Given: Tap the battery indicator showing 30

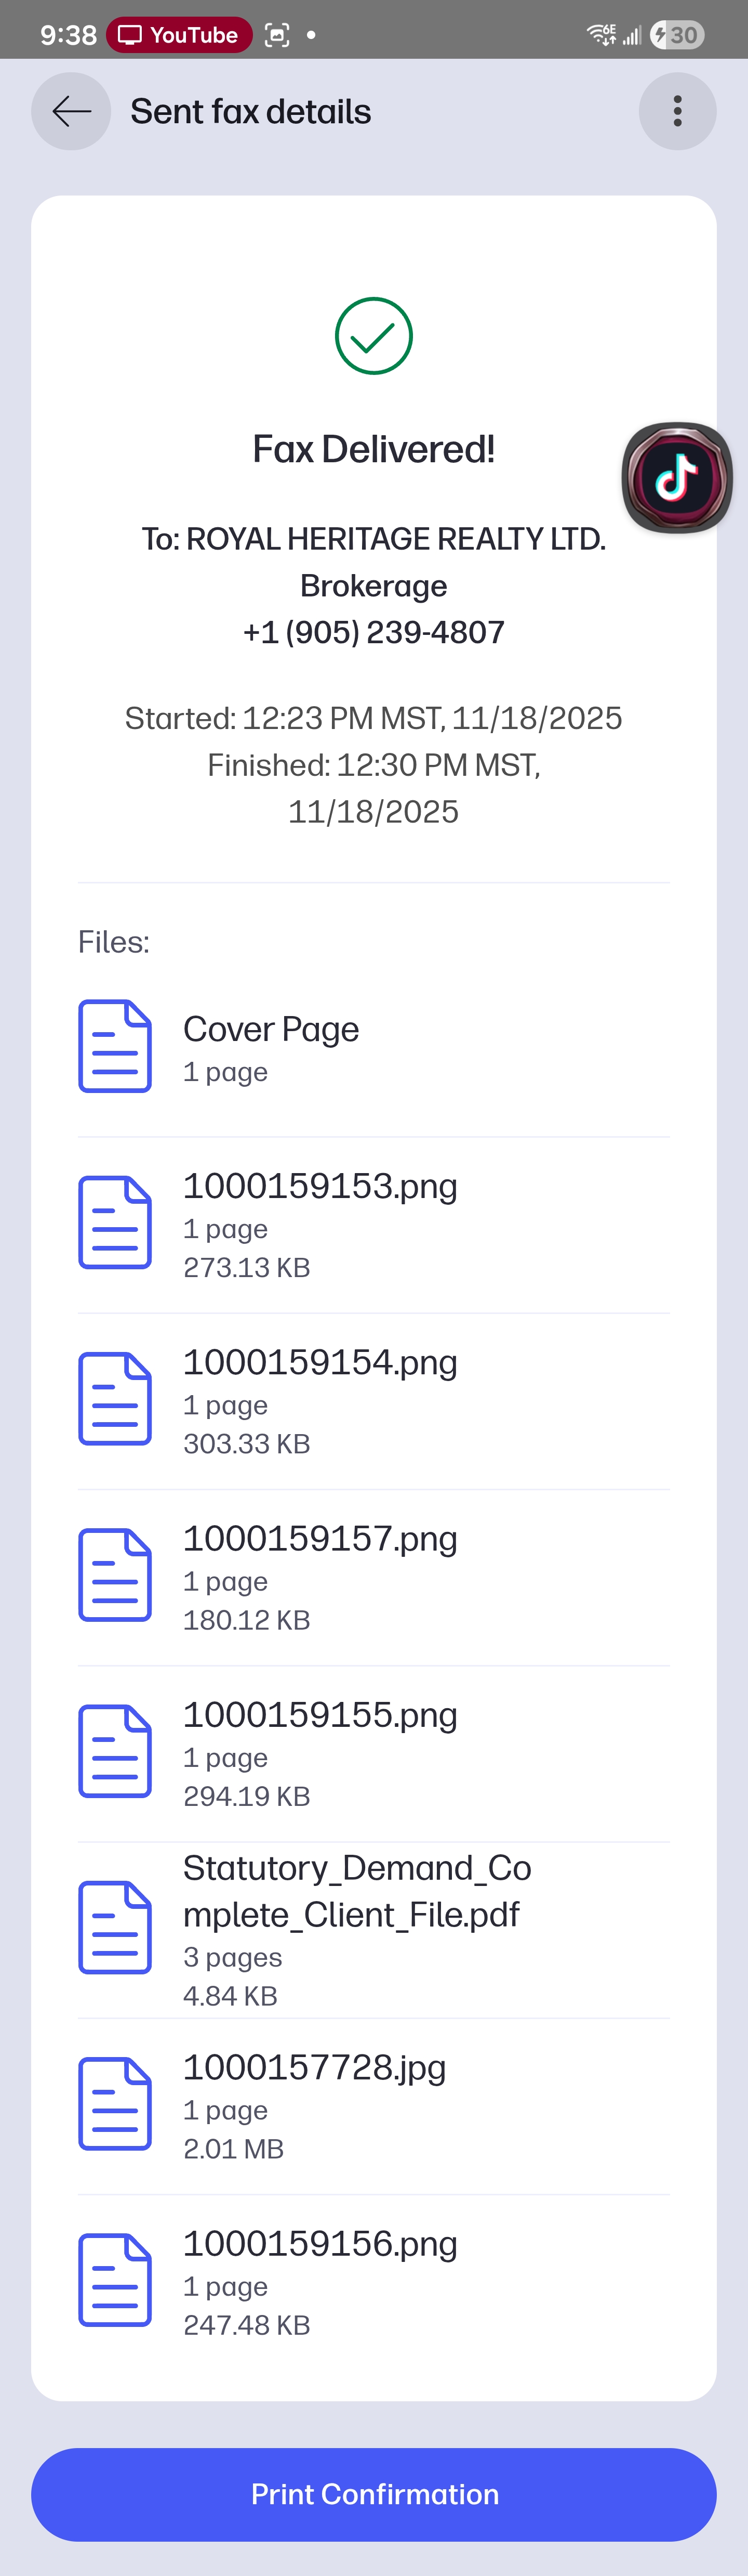Looking at the screenshot, I should [677, 35].
